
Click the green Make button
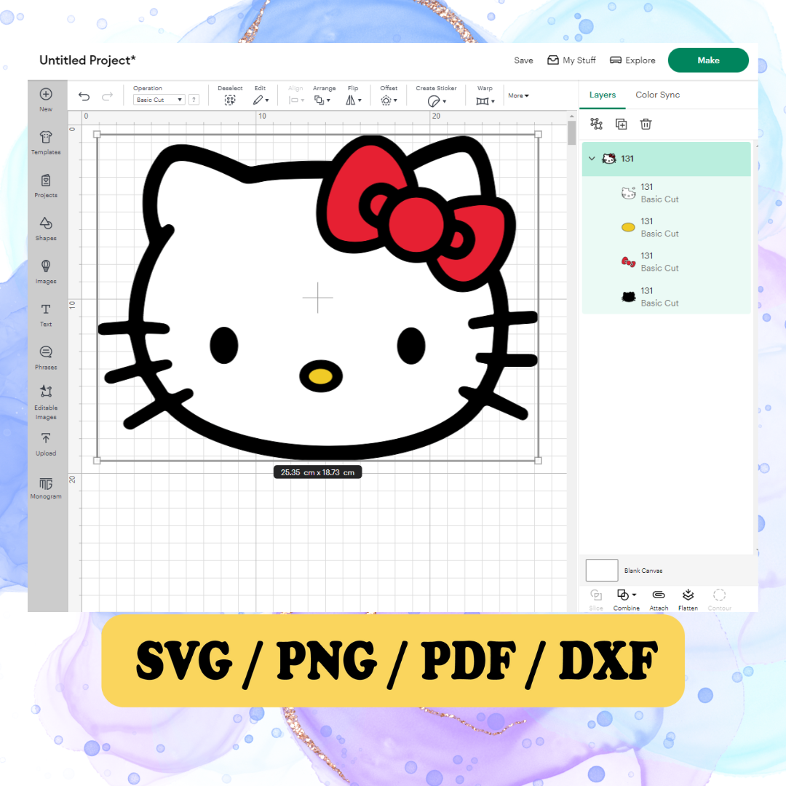[x=708, y=60]
